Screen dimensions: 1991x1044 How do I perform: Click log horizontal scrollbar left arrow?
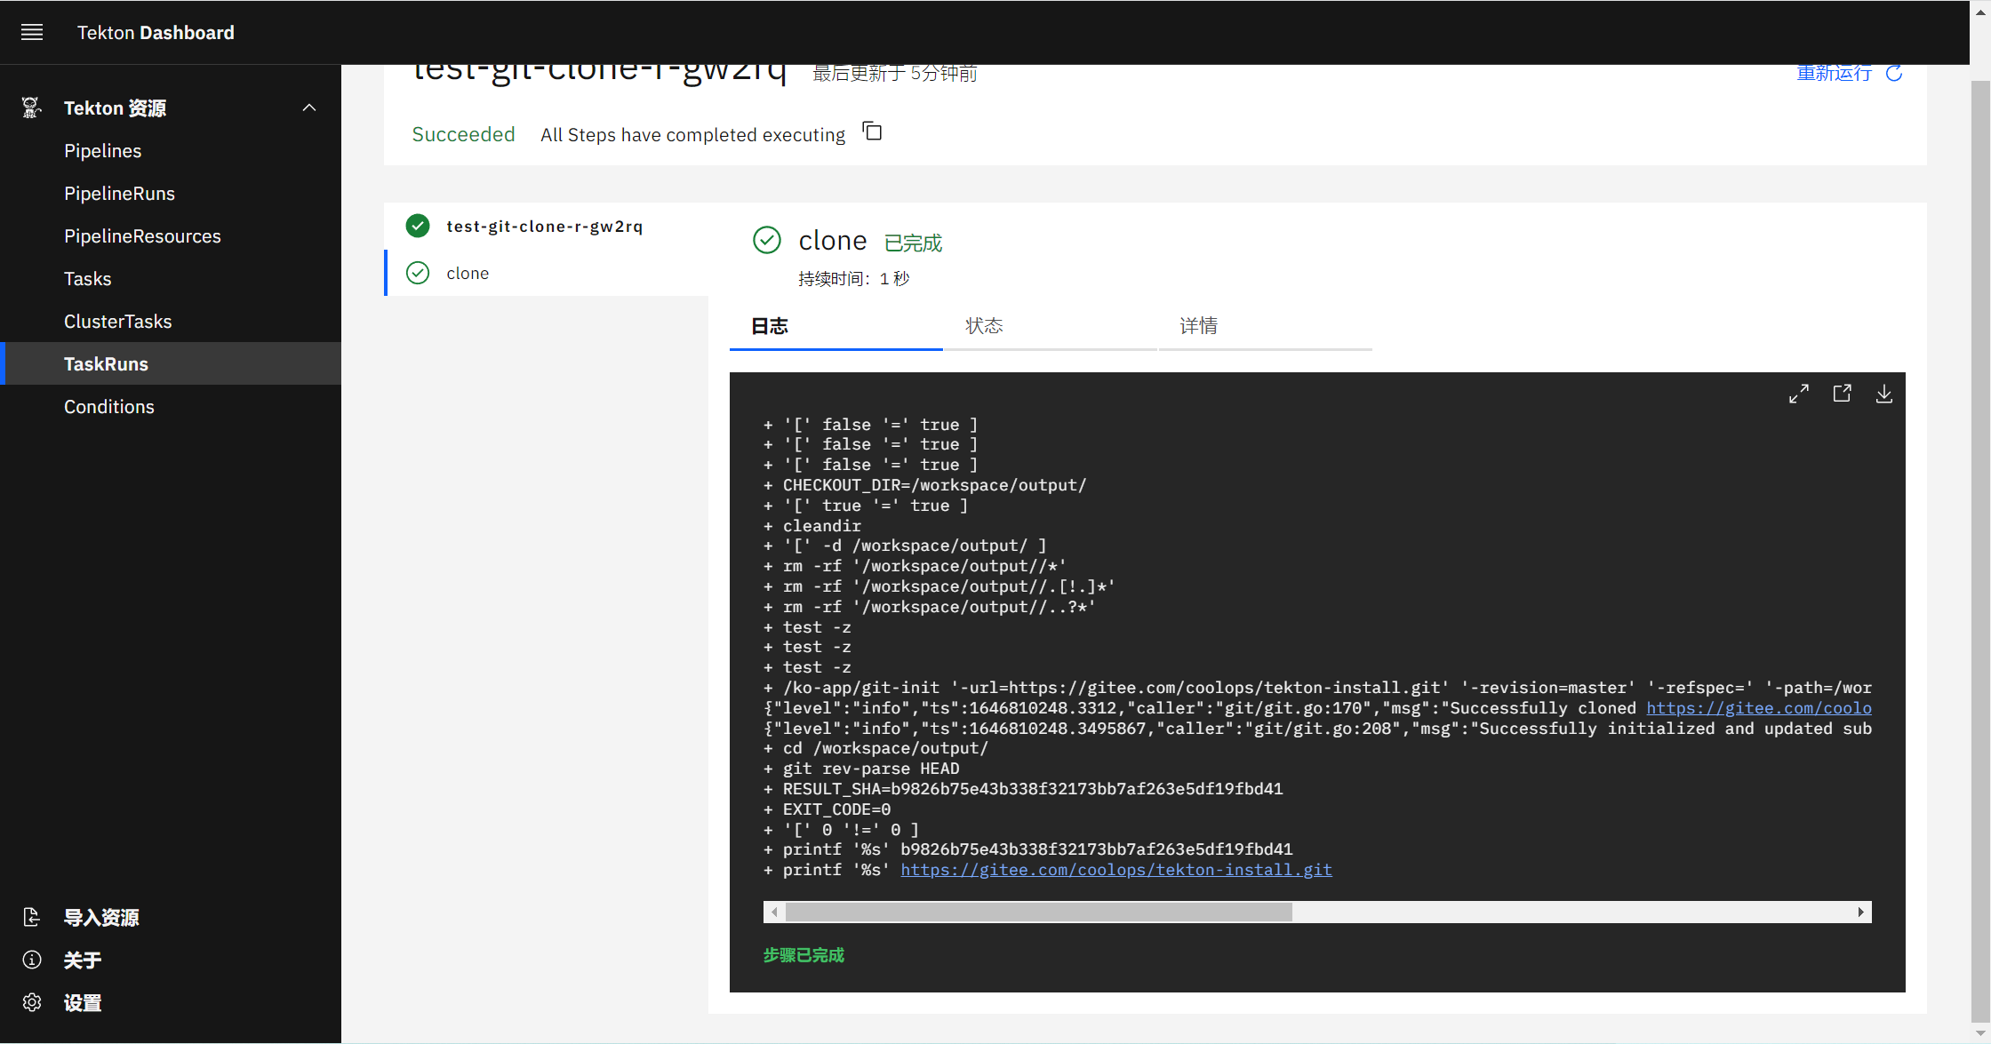click(775, 913)
